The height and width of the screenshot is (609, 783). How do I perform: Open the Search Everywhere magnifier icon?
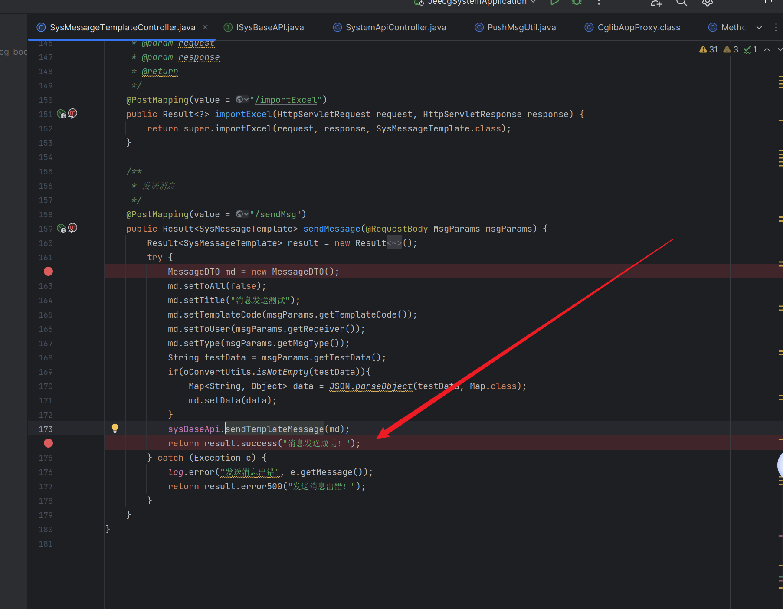pos(681,3)
